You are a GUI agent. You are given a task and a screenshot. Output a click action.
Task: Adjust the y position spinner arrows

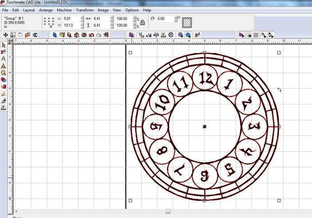(x=82, y=25)
